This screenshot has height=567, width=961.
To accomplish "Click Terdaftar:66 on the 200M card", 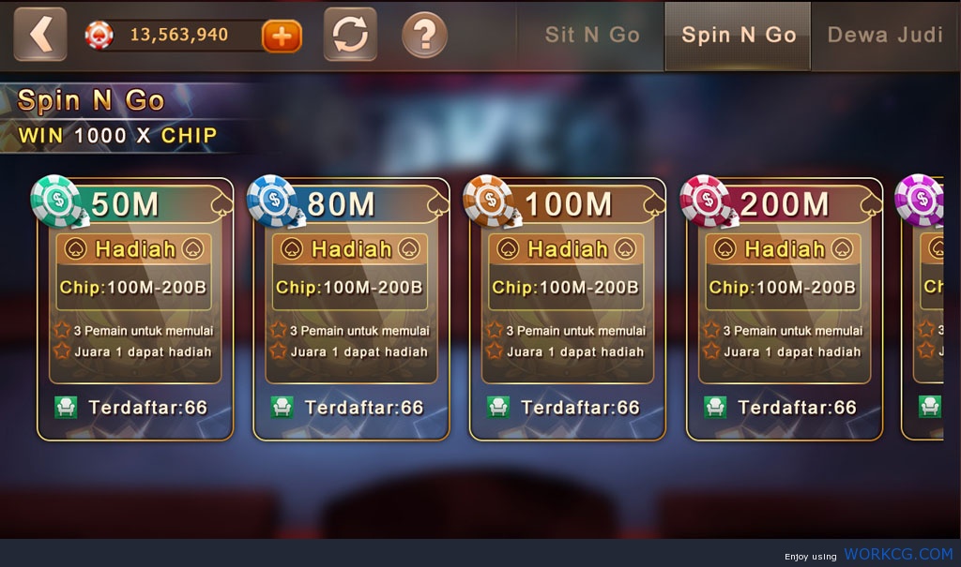I will tap(797, 408).
